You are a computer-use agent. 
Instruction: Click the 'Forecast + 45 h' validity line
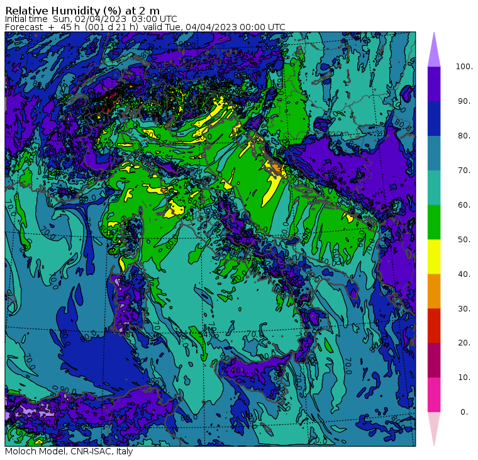[x=145, y=27]
